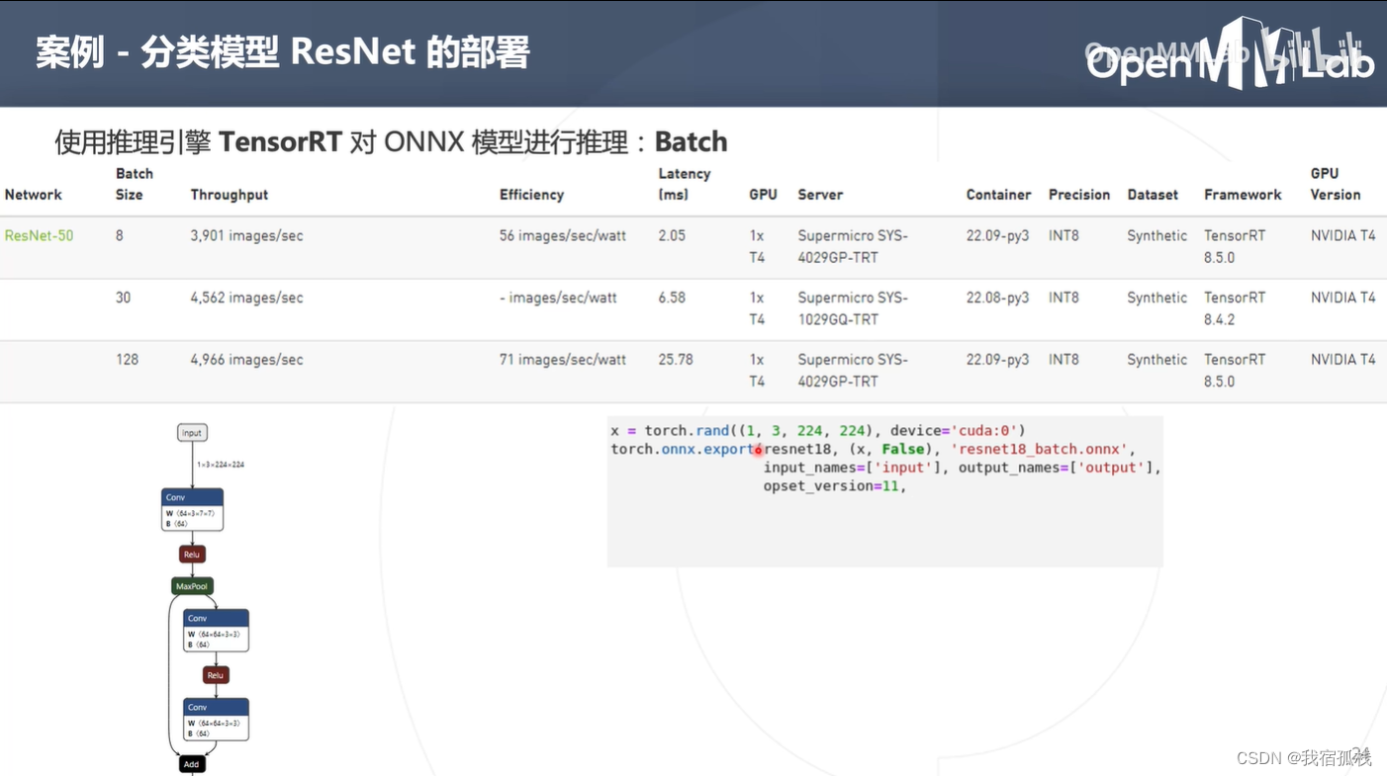Click the batch size 128 cell
Viewport: 1387px width, 776px height.
click(x=127, y=360)
